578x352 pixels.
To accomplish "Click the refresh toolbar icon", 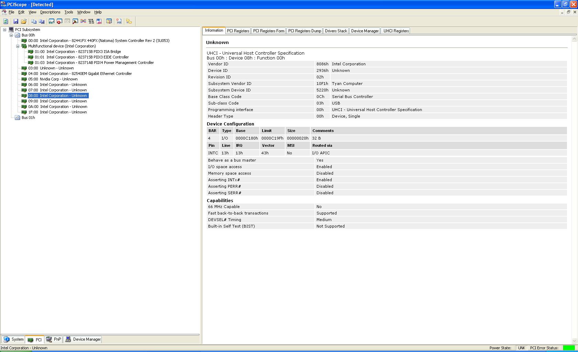I will coord(6,21).
